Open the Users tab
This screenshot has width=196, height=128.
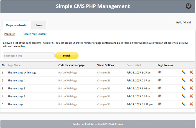[38, 25]
